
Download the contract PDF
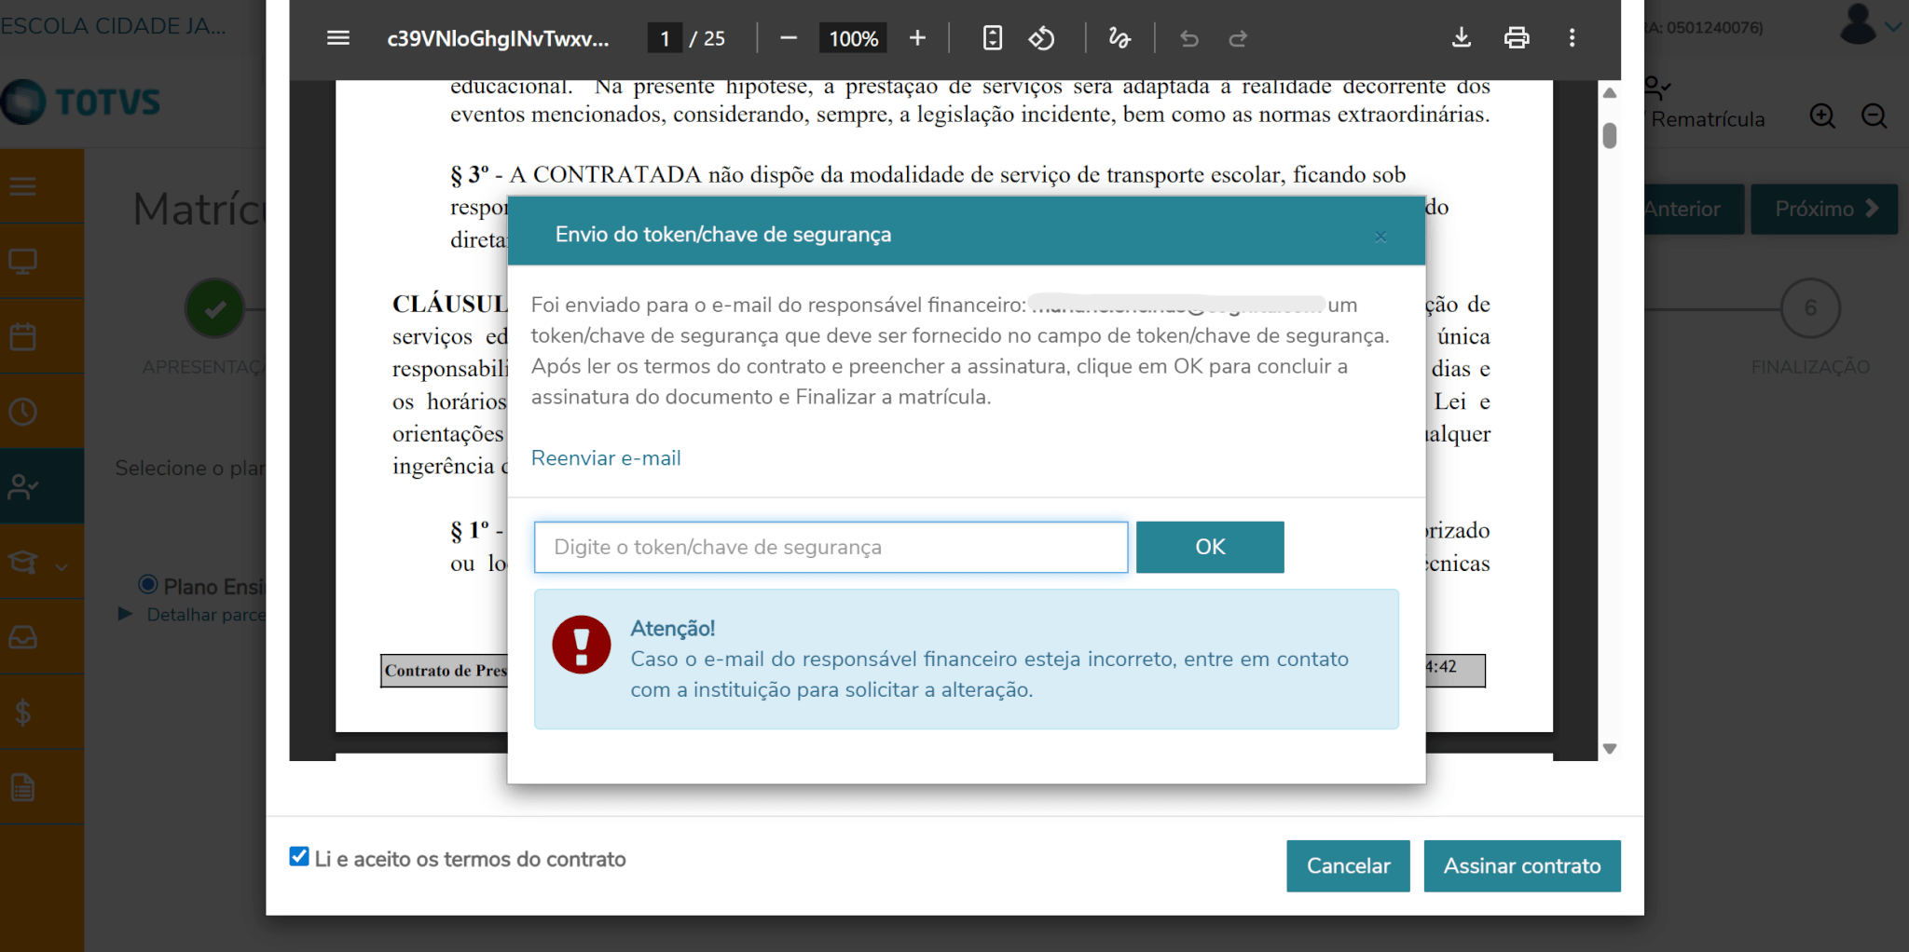click(x=1462, y=38)
